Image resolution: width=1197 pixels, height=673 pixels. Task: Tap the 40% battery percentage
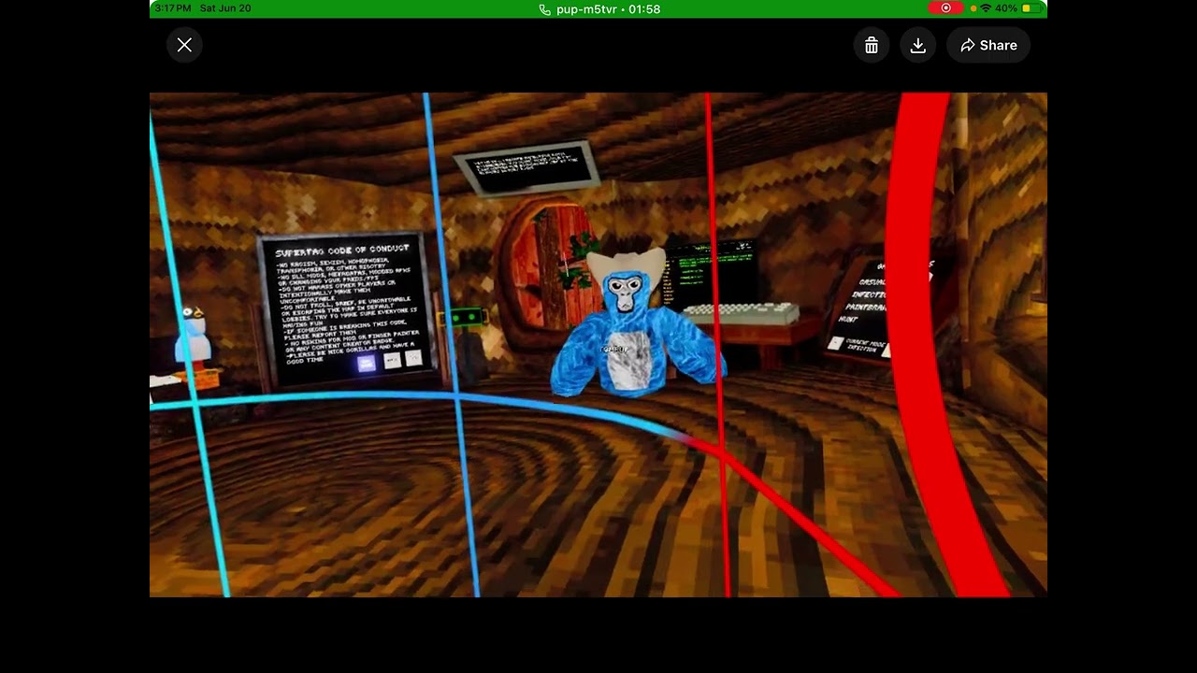(x=1006, y=8)
